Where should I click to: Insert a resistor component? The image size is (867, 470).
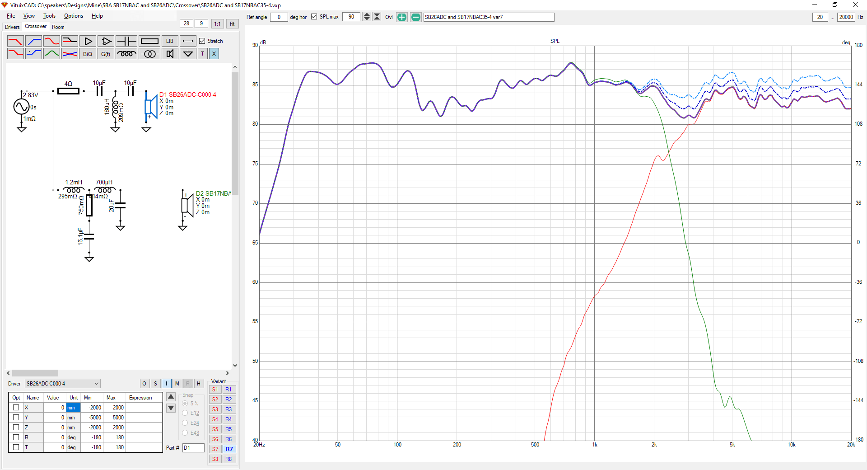[x=149, y=41]
